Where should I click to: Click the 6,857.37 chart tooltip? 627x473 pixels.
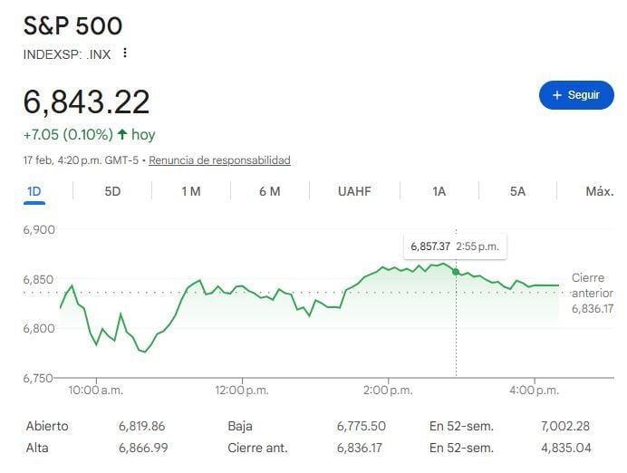coord(455,246)
